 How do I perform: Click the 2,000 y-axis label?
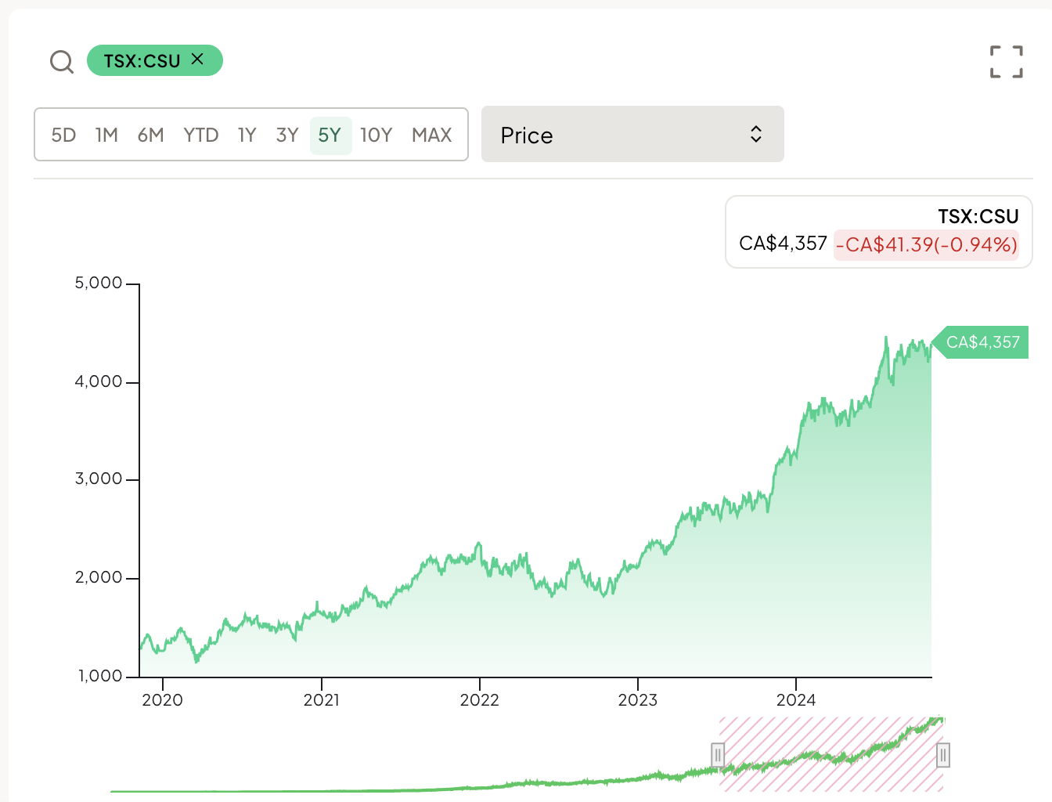(x=99, y=577)
